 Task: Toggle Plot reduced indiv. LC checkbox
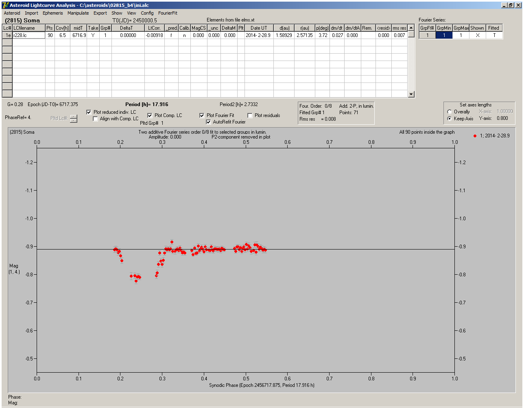(89, 112)
